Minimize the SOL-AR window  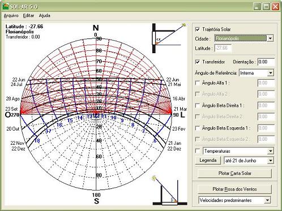[x=257, y=7]
